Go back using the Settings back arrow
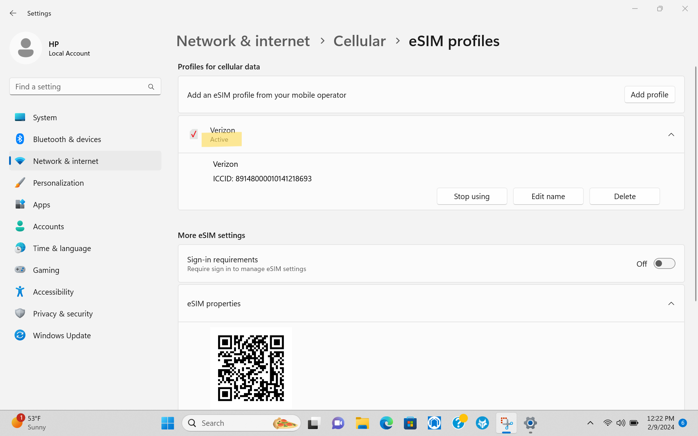The image size is (698, 436). point(13,13)
